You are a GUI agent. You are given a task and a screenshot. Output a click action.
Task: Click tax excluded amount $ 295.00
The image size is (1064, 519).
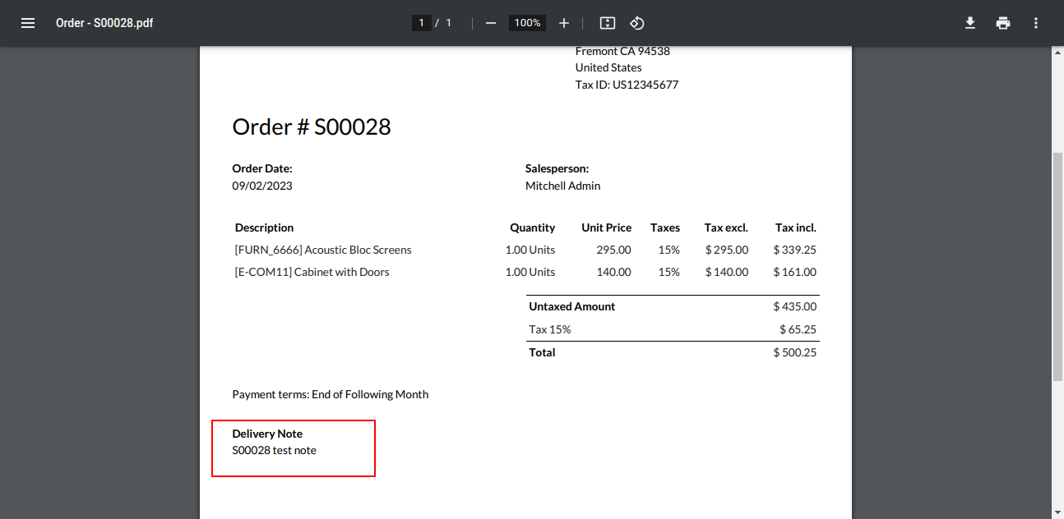(727, 250)
